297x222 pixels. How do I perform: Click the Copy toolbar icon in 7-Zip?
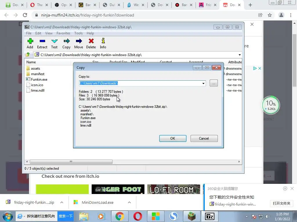(x=66, y=43)
